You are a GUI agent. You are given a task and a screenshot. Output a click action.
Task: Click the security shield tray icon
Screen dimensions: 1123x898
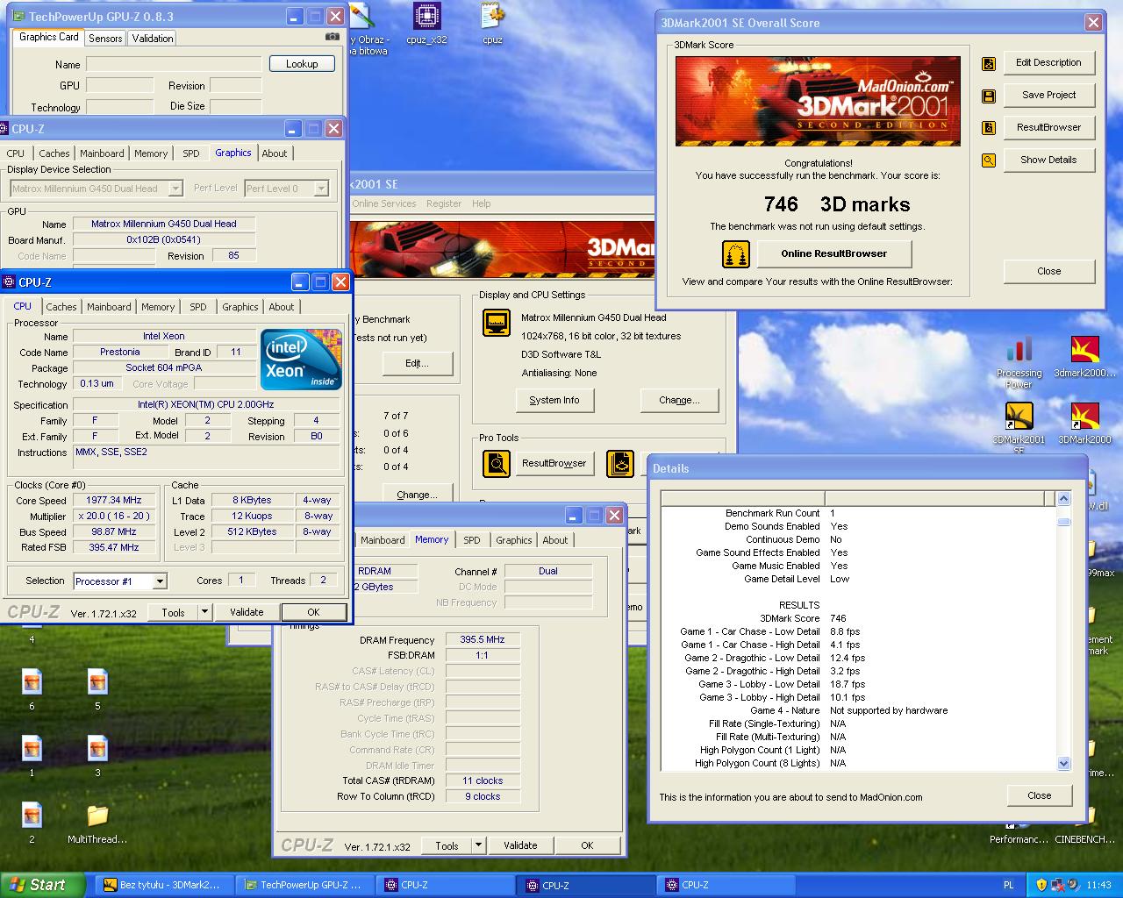(x=1041, y=885)
